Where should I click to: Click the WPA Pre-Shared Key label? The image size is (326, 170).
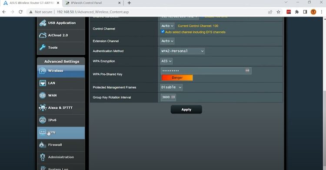pos(107,74)
